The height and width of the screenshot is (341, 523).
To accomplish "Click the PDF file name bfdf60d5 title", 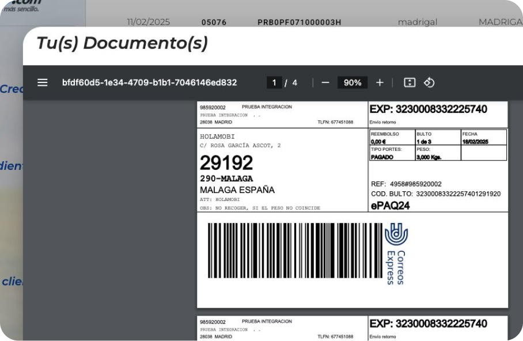I will [149, 82].
